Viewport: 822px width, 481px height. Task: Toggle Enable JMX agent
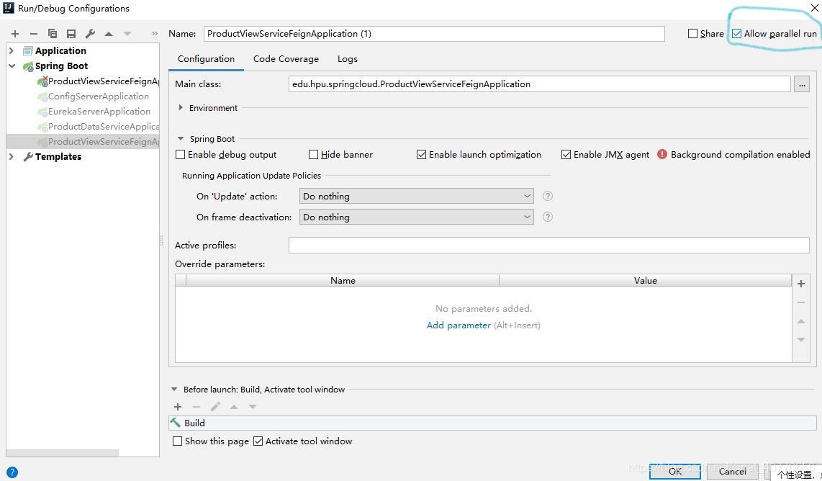(x=566, y=155)
